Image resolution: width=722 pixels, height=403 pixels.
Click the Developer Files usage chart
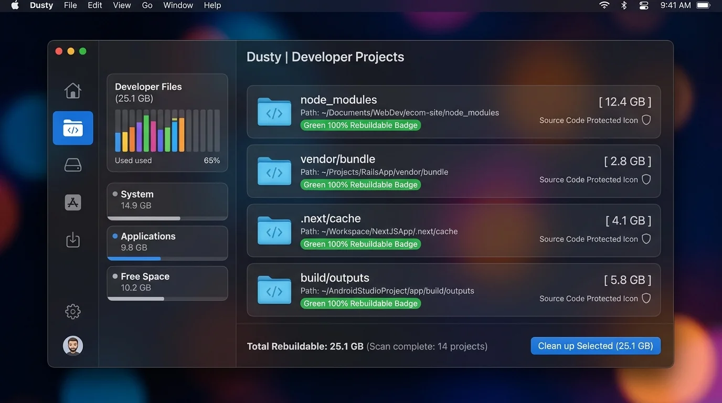coord(167,130)
